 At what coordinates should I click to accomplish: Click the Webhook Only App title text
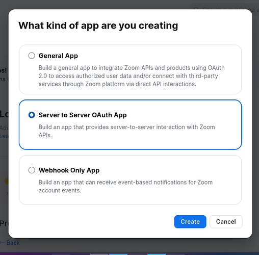[69, 170]
